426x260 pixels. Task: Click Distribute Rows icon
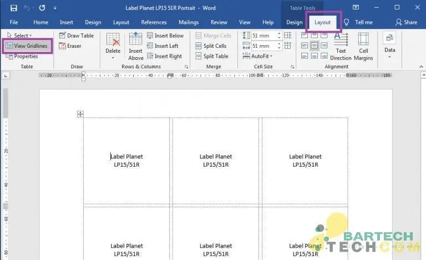(x=287, y=36)
